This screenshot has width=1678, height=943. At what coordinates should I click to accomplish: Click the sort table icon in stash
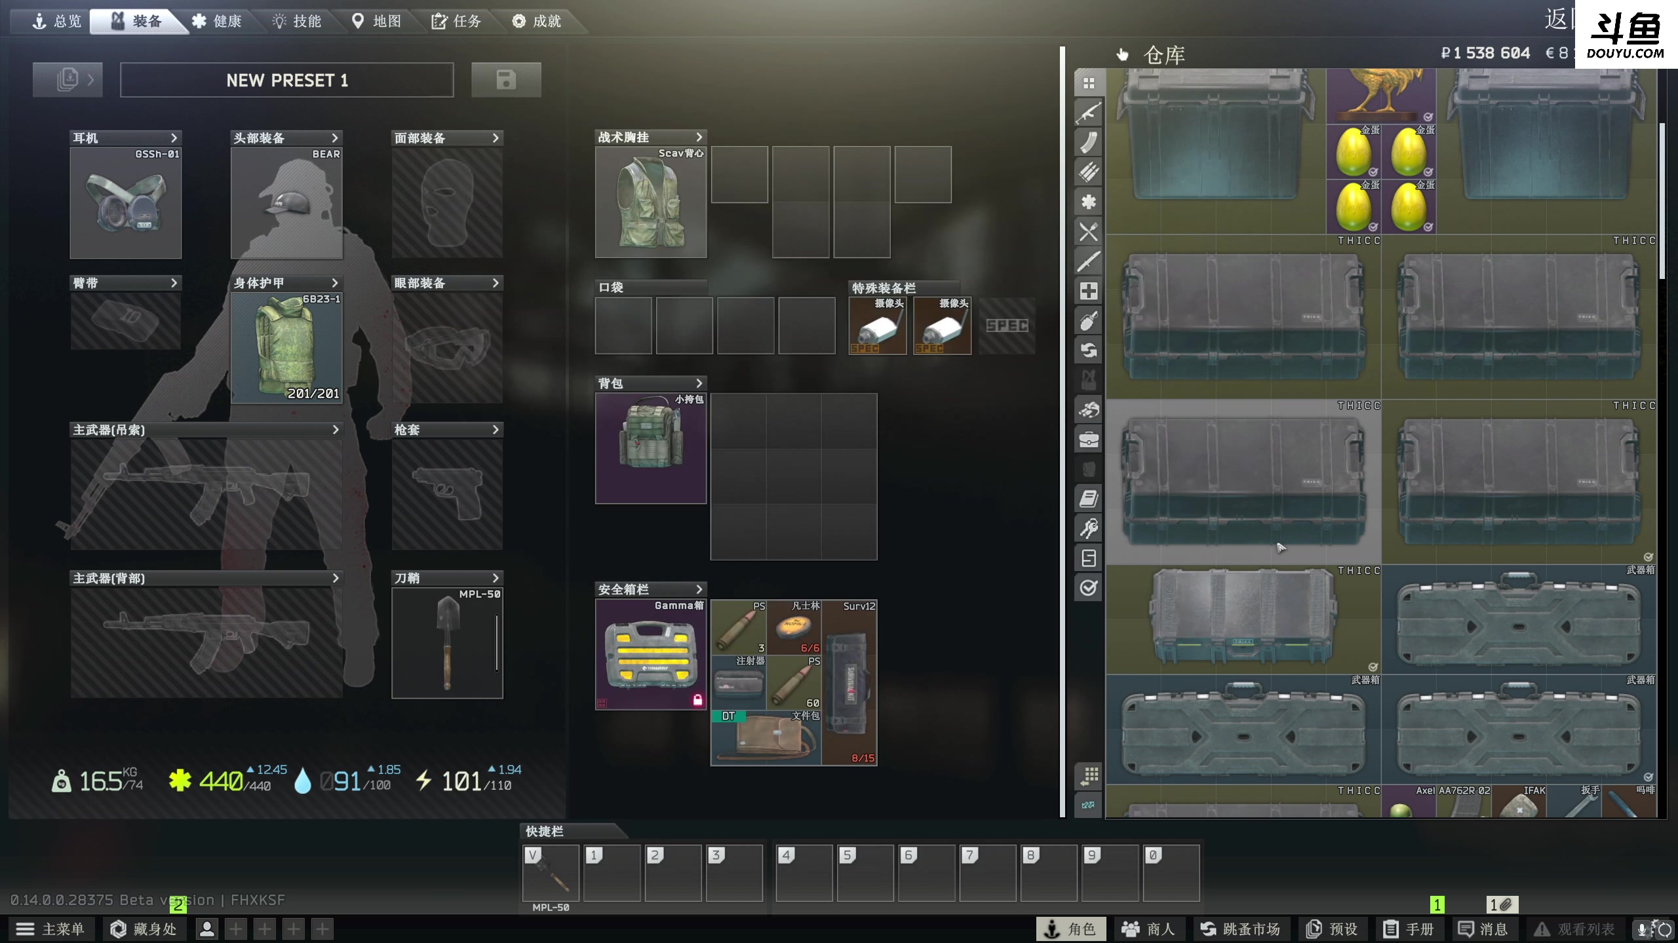1089,776
